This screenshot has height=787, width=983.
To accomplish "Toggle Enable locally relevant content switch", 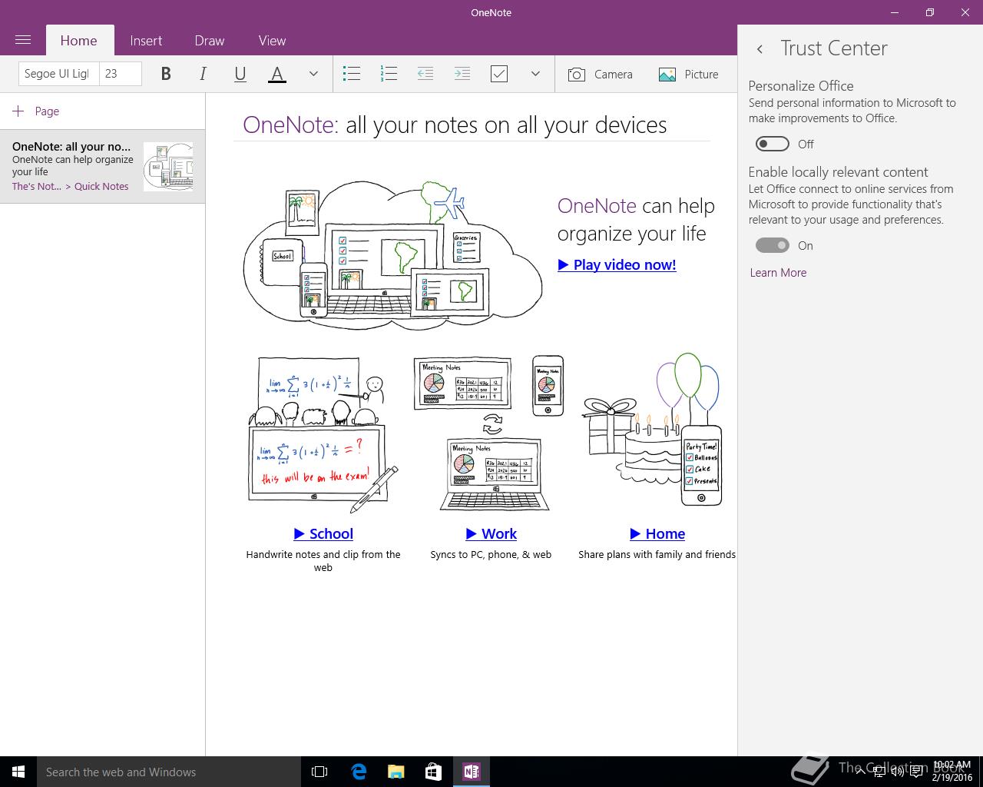I will pyautogui.click(x=772, y=245).
